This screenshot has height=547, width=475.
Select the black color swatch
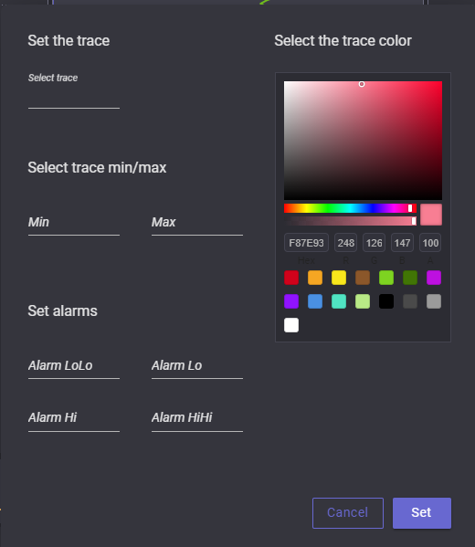(386, 301)
